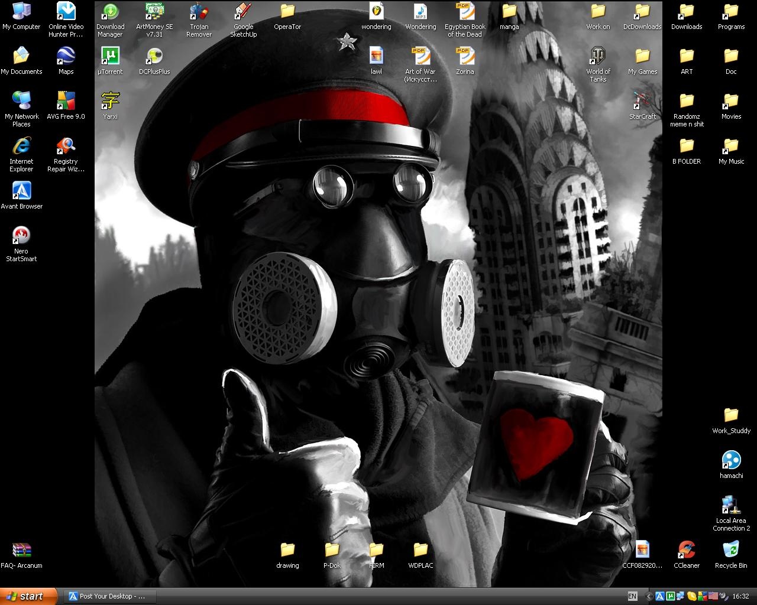Image resolution: width=757 pixels, height=605 pixels.
Task: Expand hidden system tray icons arrow
Action: pyautogui.click(x=649, y=596)
